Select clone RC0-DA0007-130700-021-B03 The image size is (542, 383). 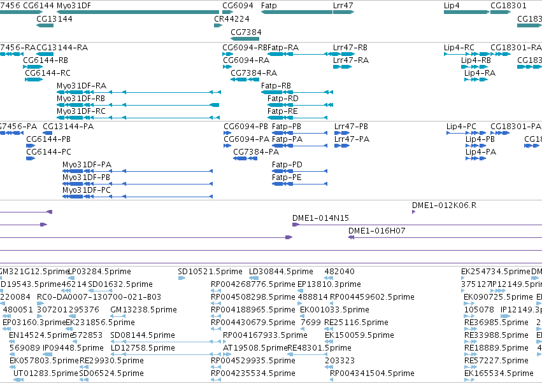coord(40,303)
